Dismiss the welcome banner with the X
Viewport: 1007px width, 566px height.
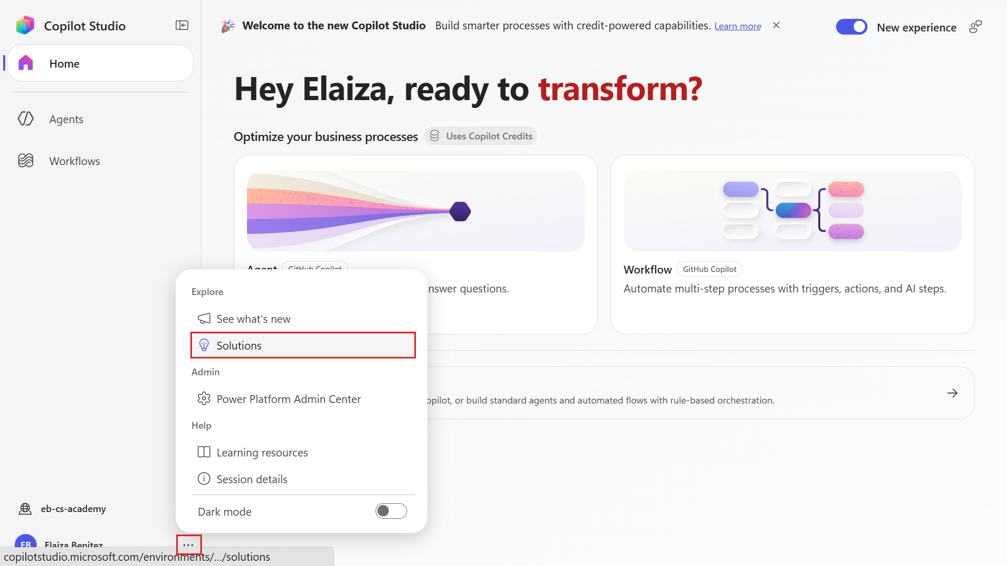776,25
